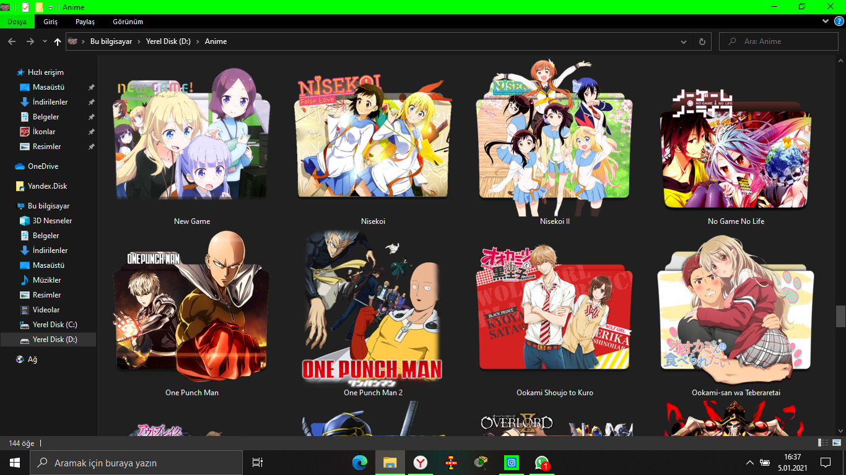Open İndirilenler under Bu bilgisayar
The image size is (846, 475).
coord(50,250)
